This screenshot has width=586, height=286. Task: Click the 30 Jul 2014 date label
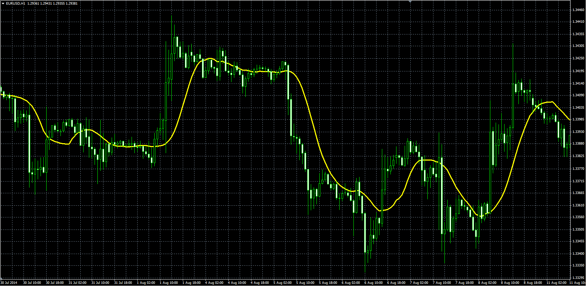tap(9, 283)
